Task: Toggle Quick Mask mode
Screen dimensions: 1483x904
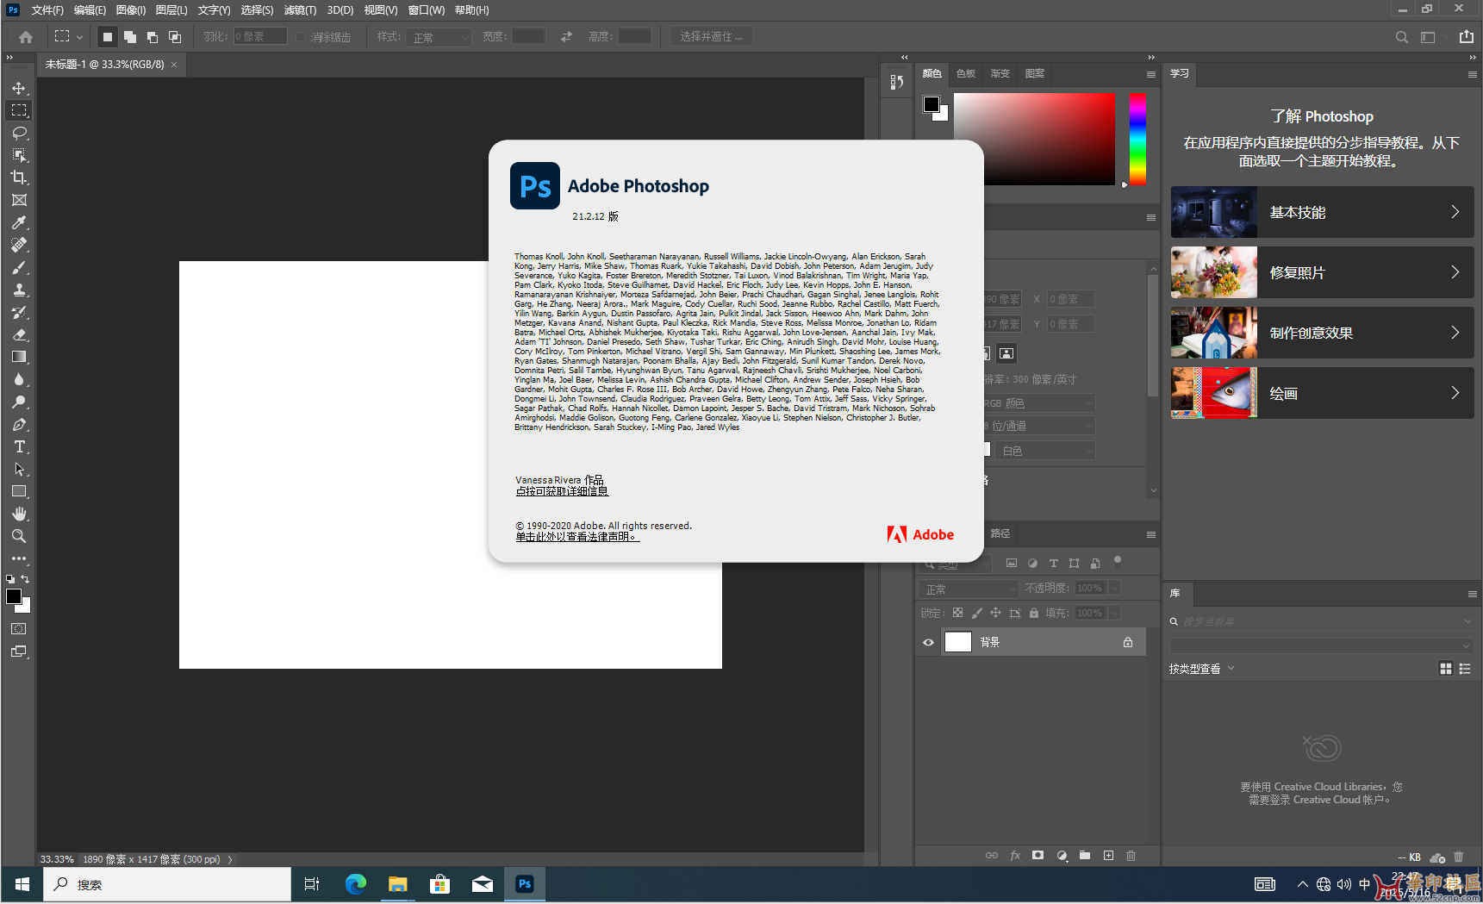Action: (19, 629)
